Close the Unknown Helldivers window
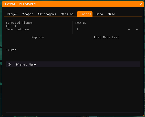 [x=141, y=4]
